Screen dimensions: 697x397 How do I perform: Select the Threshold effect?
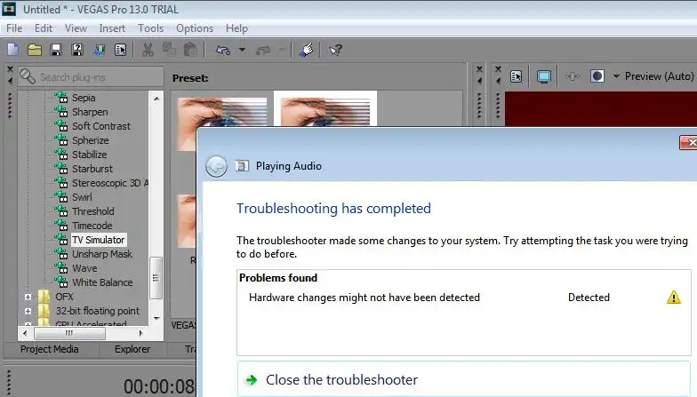coord(93,211)
